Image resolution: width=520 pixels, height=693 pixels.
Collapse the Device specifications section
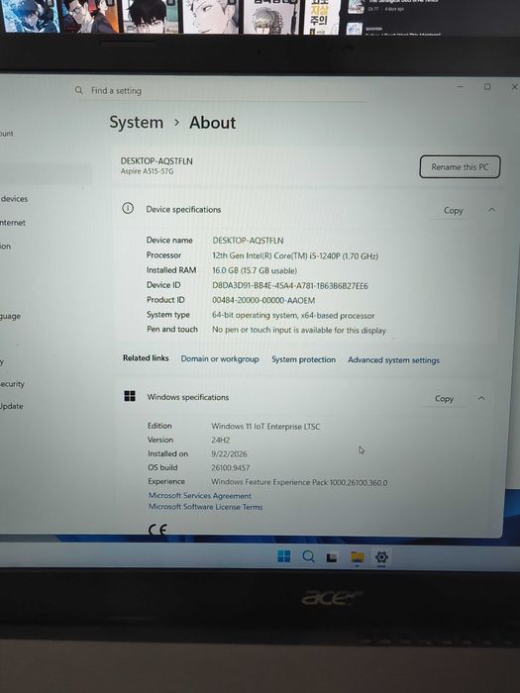pos(491,210)
